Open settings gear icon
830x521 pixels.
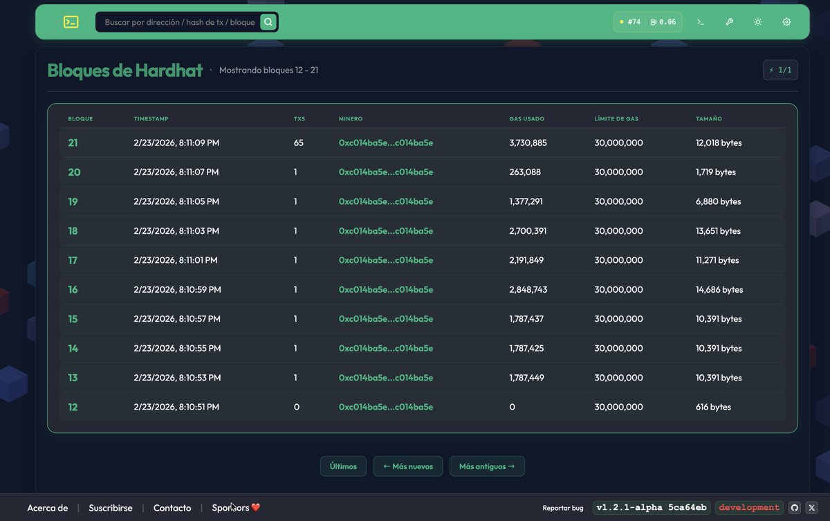coord(786,22)
